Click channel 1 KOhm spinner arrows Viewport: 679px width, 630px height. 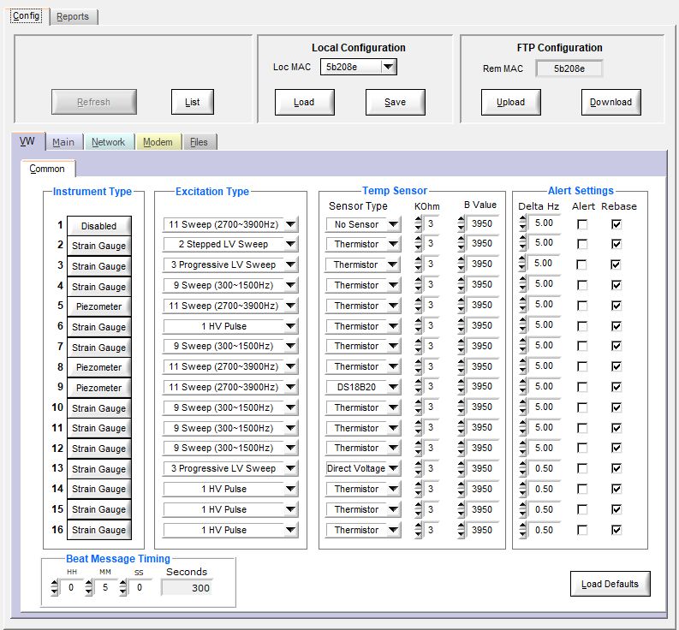point(418,224)
